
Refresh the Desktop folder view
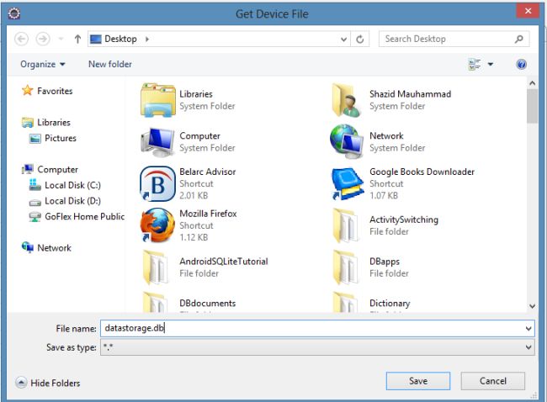point(360,39)
